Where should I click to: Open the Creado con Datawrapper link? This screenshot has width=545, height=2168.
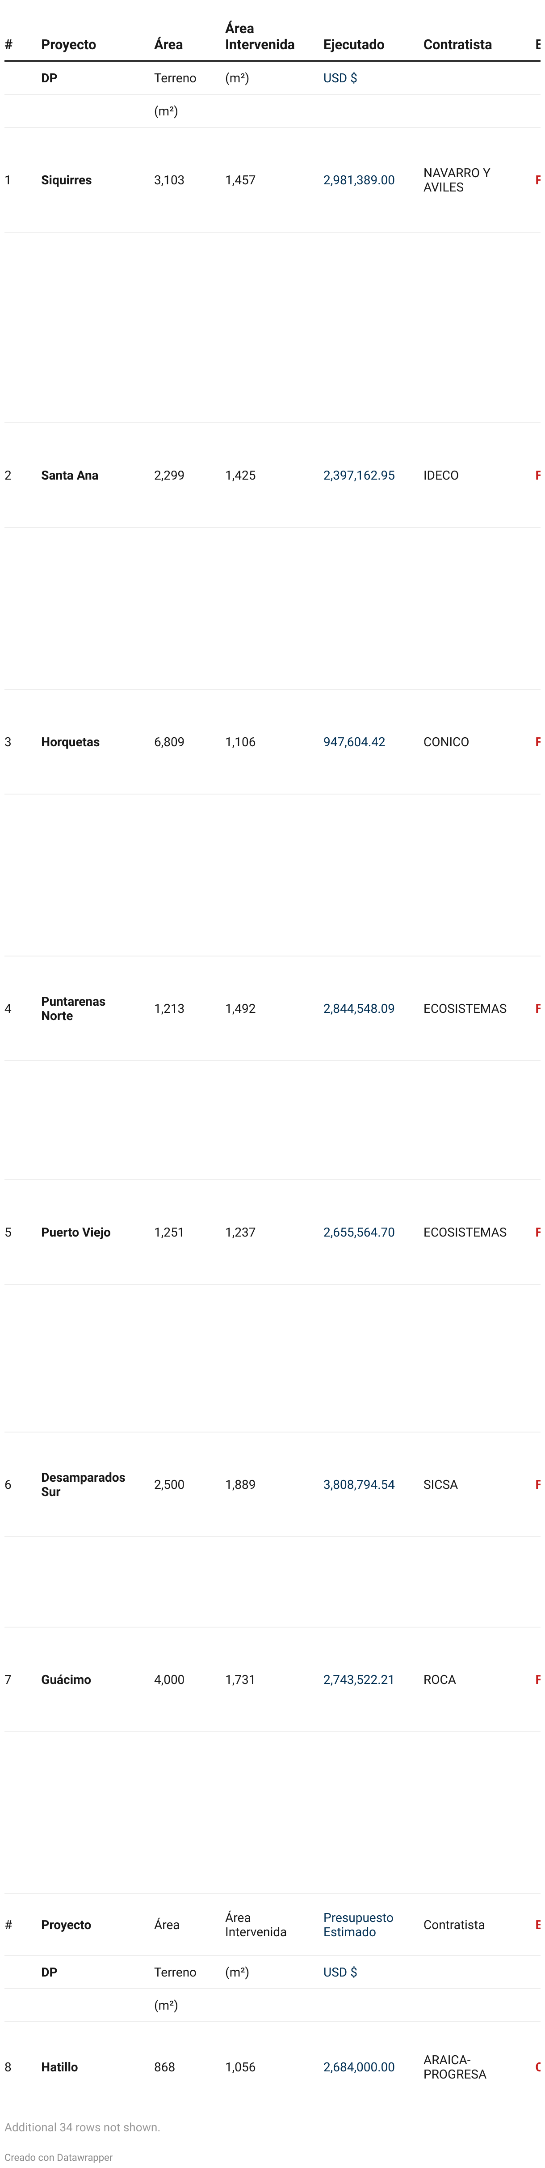point(58,2157)
